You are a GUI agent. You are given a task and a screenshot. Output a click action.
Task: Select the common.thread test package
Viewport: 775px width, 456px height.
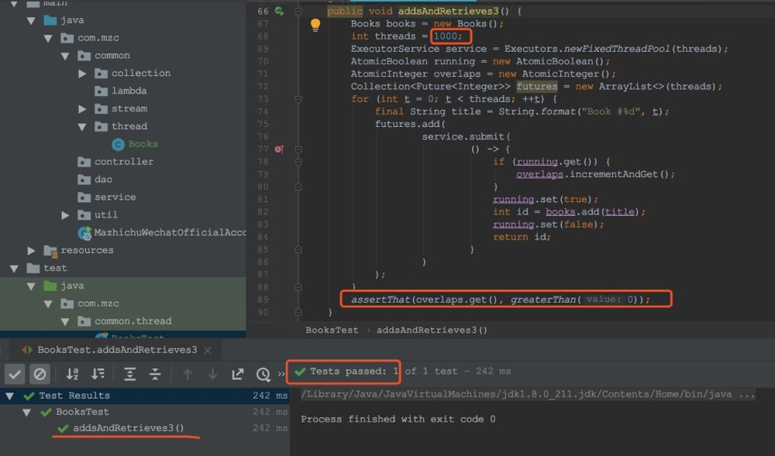click(x=133, y=321)
